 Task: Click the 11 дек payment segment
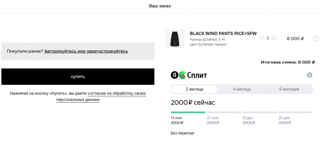click(x=260, y=113)
